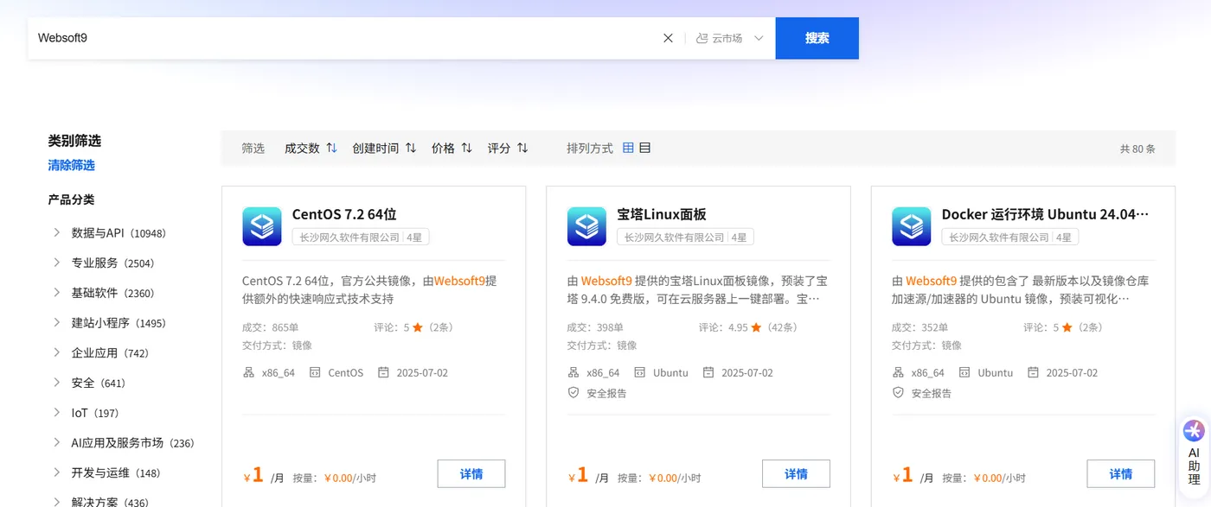Clear the Websoft9 search text
The width and height of the screenshot is (1211, 507).
[x=668, y=38]
